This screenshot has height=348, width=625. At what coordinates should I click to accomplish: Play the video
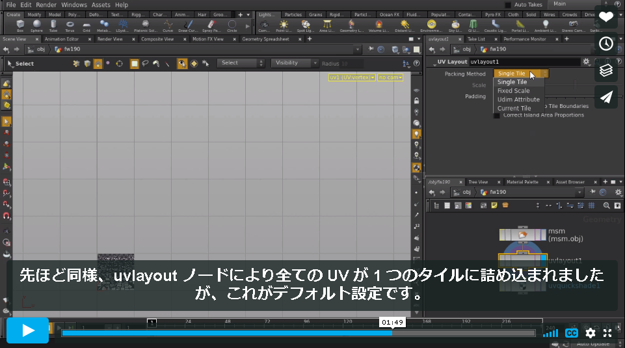27,330
